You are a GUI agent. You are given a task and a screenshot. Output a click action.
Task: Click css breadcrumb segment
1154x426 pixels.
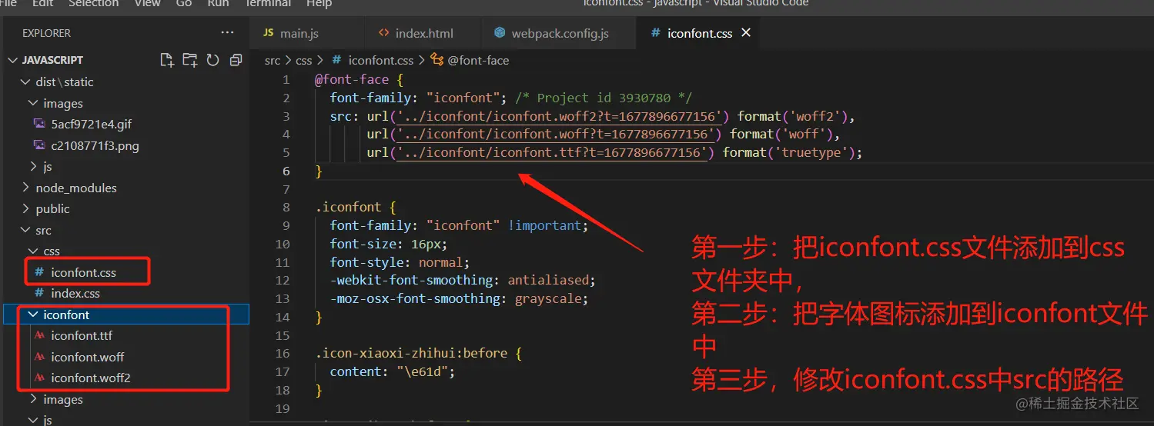304,60
